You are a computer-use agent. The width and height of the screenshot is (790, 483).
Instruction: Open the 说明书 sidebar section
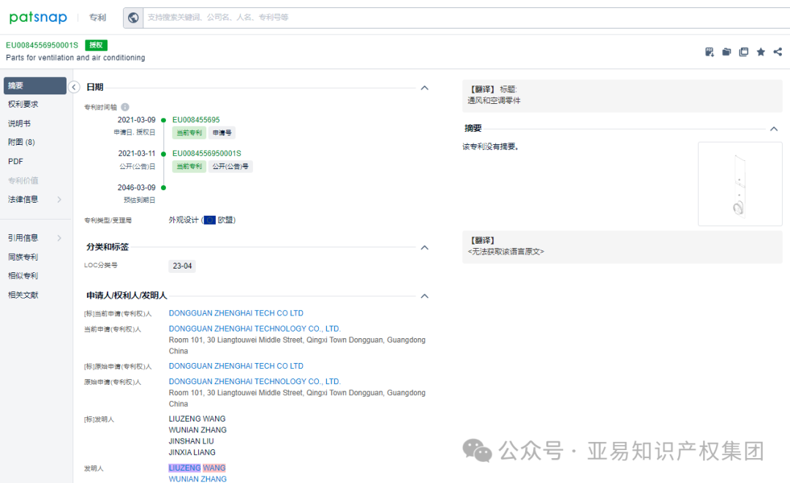click(19, 124)
